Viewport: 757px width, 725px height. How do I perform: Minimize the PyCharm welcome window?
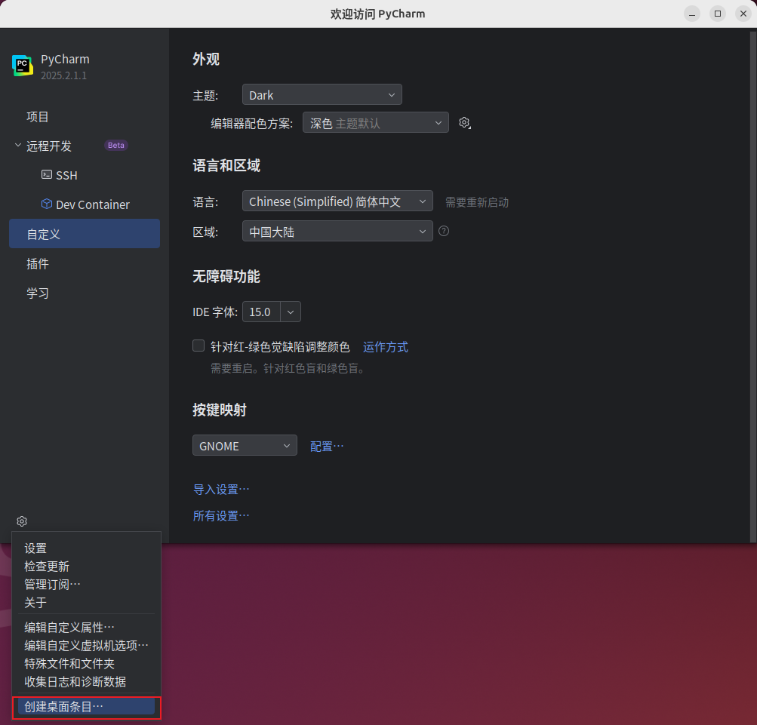tap(692, 14)
